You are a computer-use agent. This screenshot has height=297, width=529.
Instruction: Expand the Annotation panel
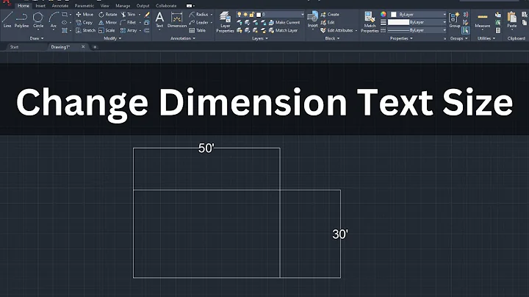tap(183, 38)
